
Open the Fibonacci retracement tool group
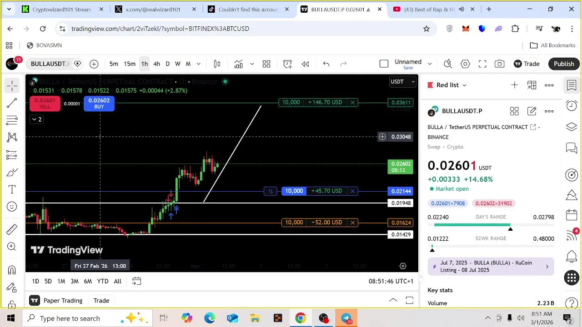[12, 120]
